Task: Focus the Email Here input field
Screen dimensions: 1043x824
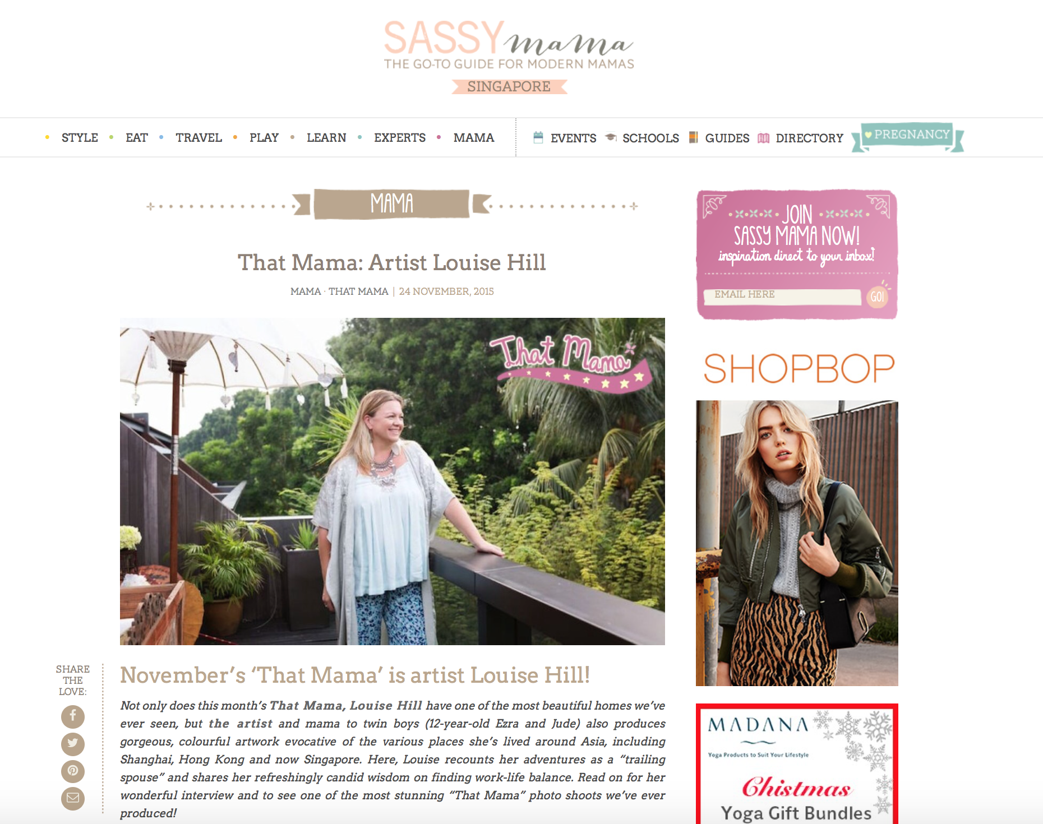Action: pos(782,297)
